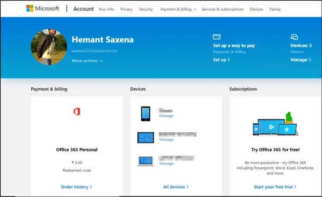This screenshot has height=197, width=322.
Task: Click the Redeemed code text
Action: 77,170
